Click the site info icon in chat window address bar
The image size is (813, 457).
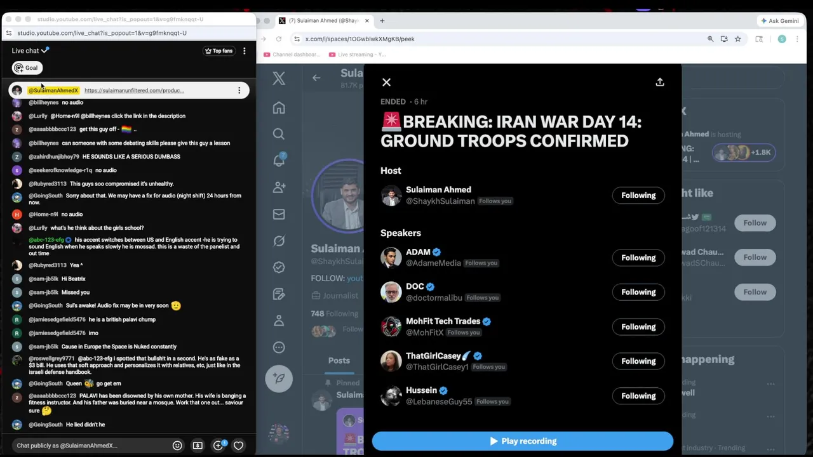[x=9, y=33]
